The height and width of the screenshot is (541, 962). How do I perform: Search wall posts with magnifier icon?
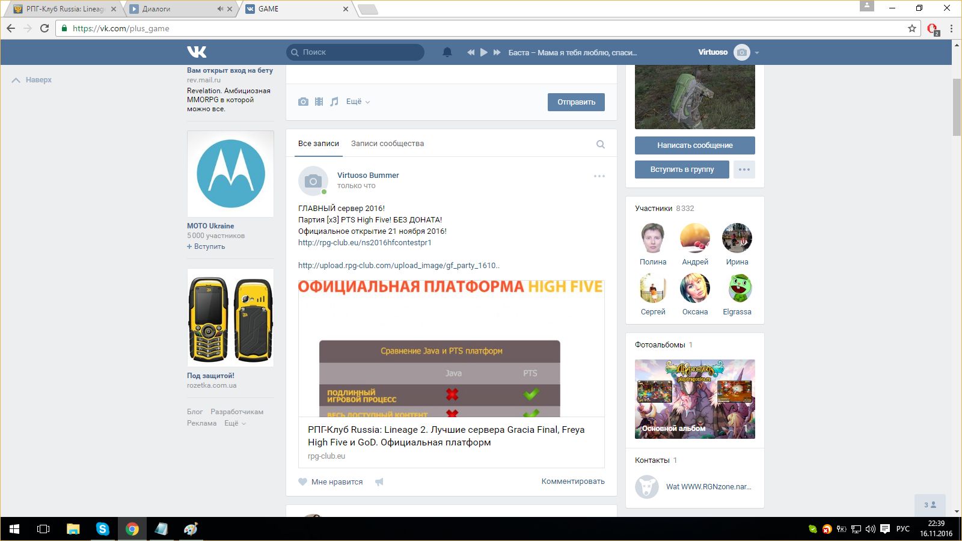(600, 144)
